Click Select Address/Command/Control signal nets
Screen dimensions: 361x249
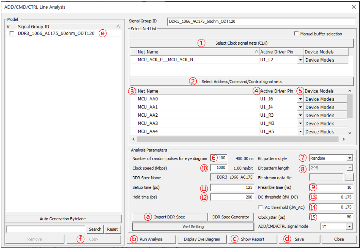coord(242,82)
